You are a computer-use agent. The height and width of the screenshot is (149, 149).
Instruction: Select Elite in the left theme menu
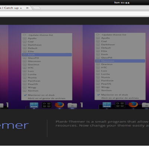click(47, 51)
